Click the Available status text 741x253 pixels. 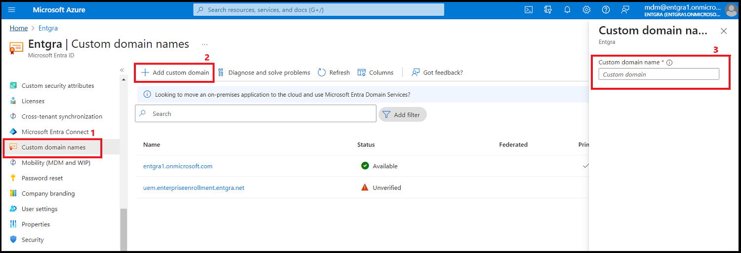385,166
